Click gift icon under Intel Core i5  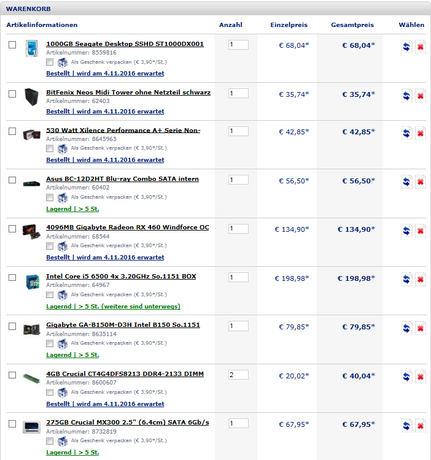tap(62, 295)
